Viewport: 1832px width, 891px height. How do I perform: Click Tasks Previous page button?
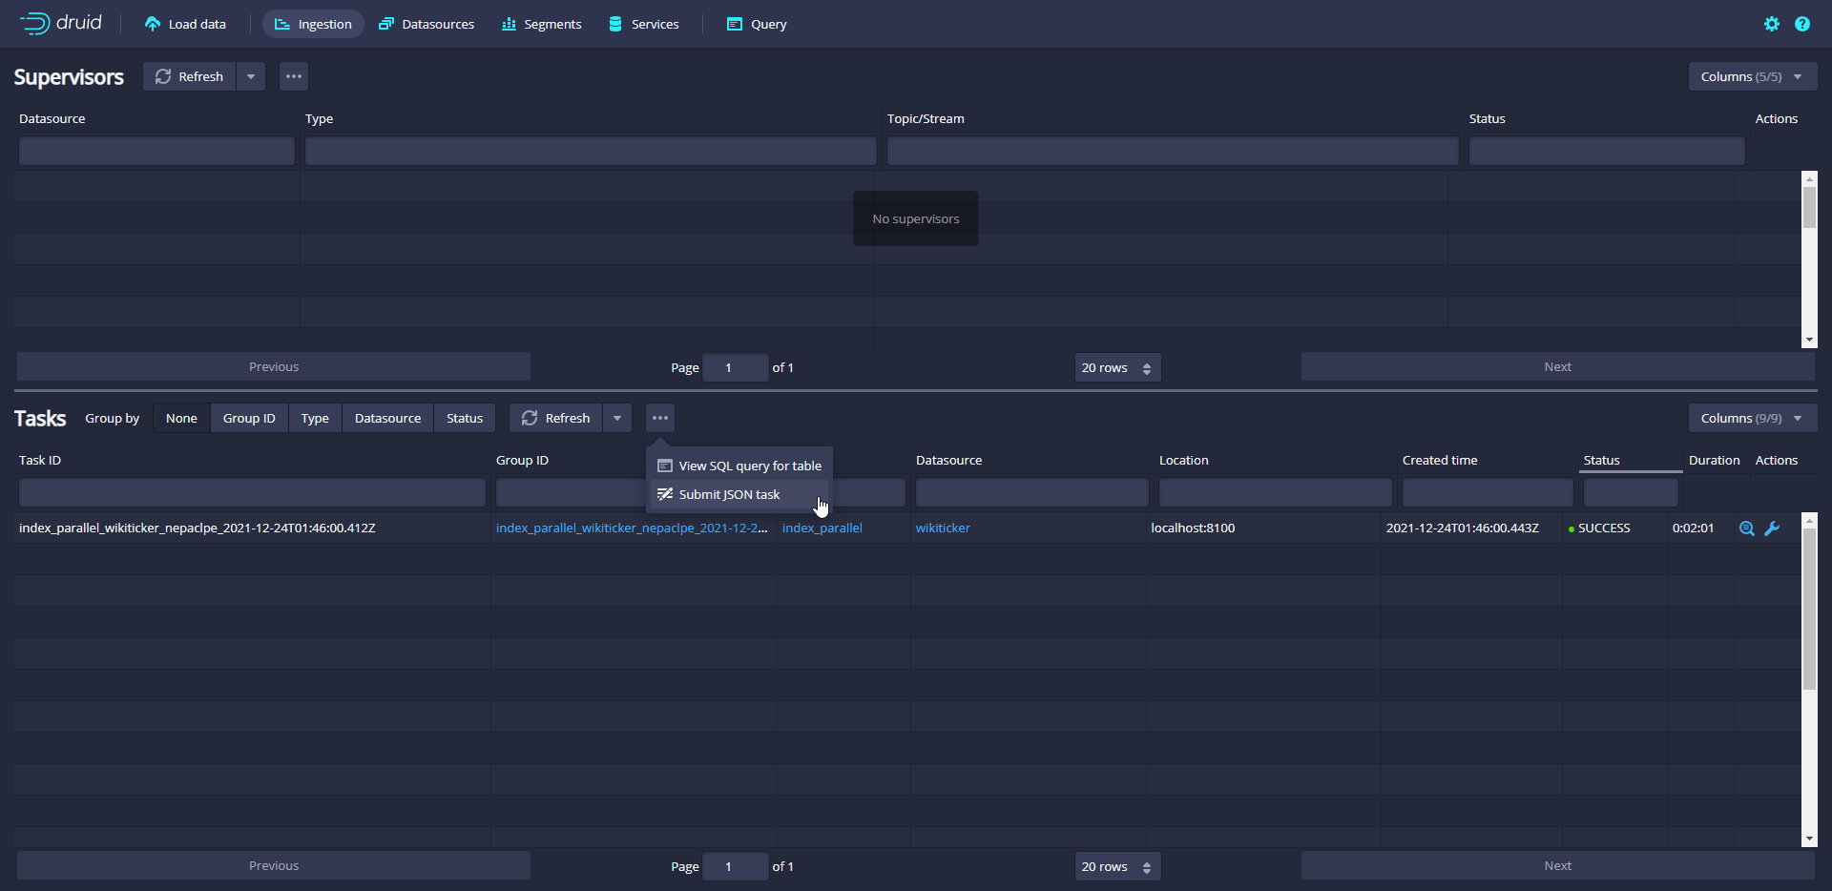tap(274, 865)
